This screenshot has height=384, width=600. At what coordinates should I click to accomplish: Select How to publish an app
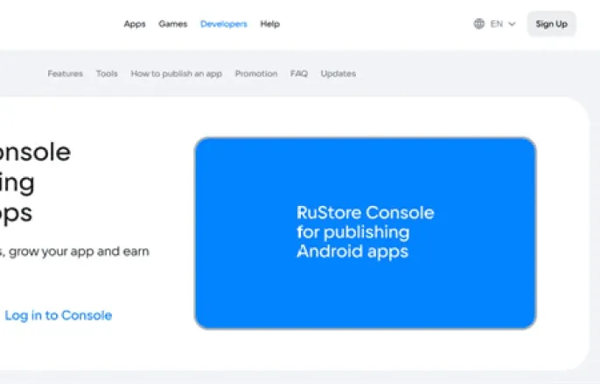tap(177, 73)
